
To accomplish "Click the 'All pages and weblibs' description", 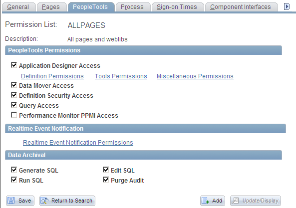I will (97, 39).
